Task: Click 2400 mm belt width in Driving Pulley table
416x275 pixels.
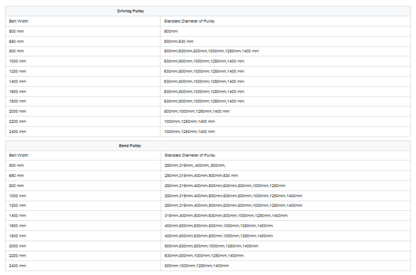Action: tap(18, 131)
